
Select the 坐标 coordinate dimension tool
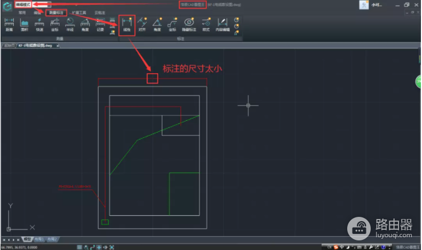tap(172, 25)
